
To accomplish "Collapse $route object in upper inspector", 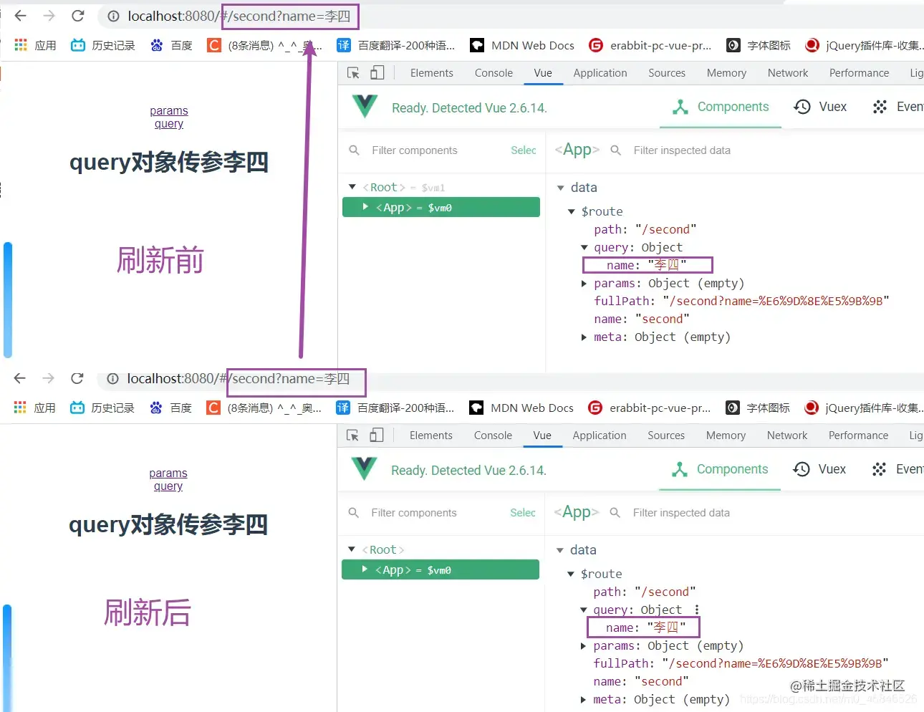I will [572, 212].
